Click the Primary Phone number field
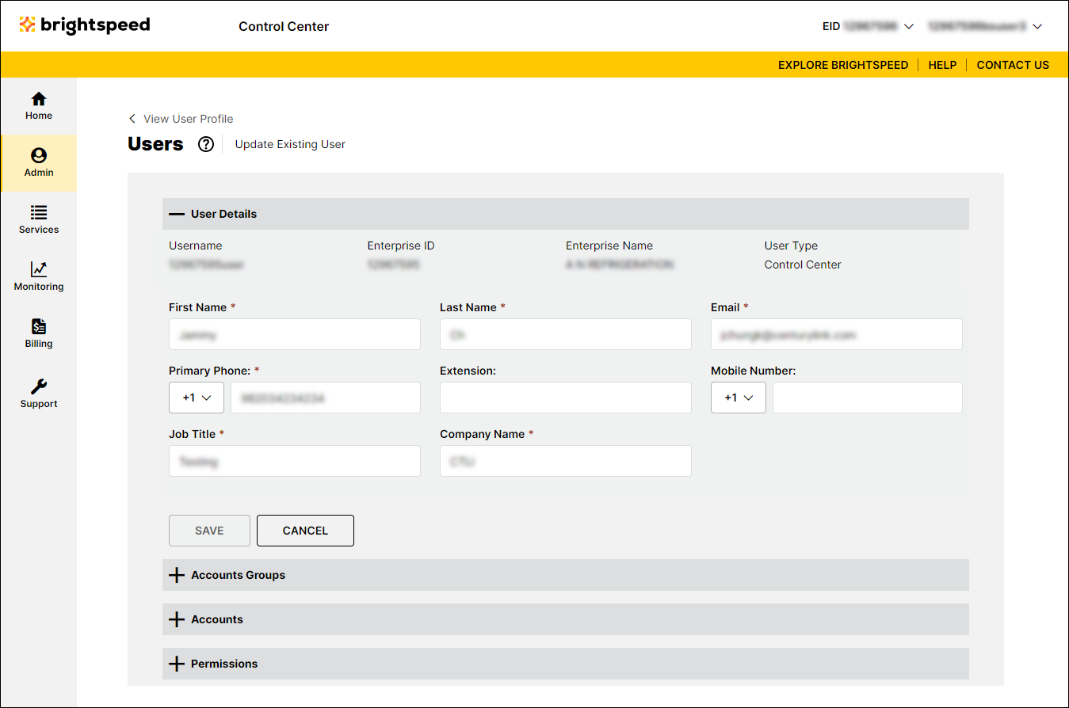 326,398
